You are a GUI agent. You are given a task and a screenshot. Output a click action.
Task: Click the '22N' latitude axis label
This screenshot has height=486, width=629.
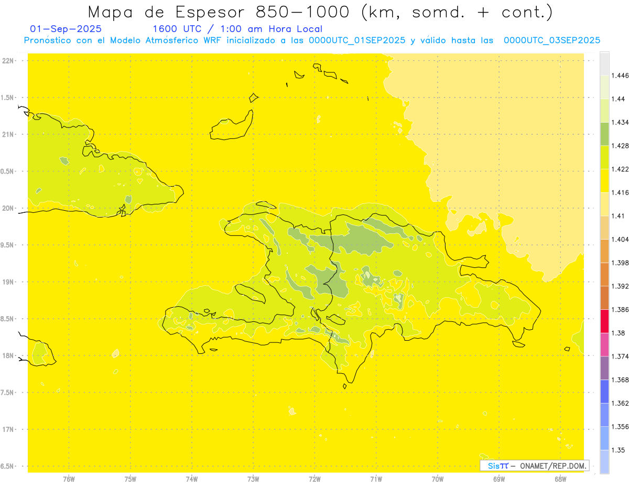[8, 61]
